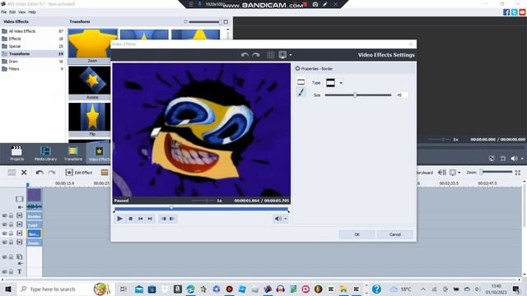527x296 pixels.
Task: Click the preview monitor icon in effects dialog
Action: click(282, 55)
